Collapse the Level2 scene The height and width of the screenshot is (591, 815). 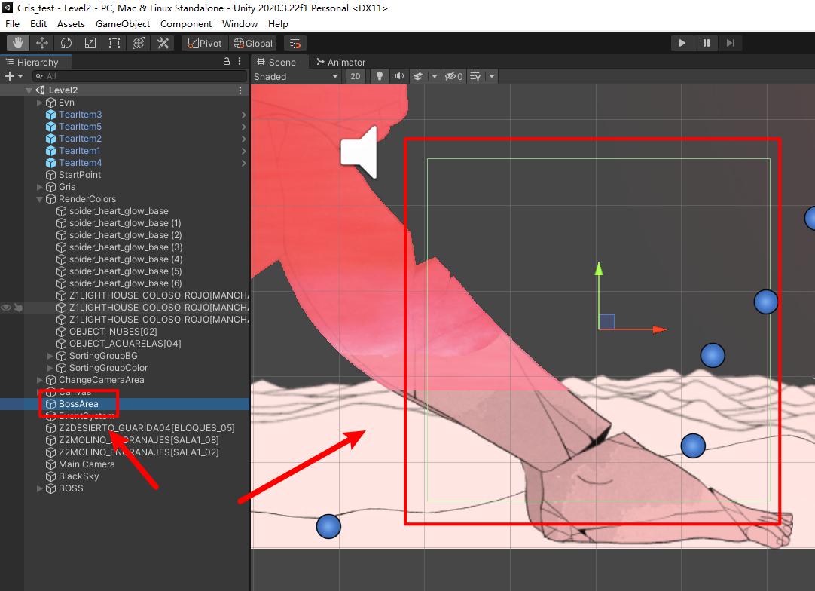tap(29, 90)
